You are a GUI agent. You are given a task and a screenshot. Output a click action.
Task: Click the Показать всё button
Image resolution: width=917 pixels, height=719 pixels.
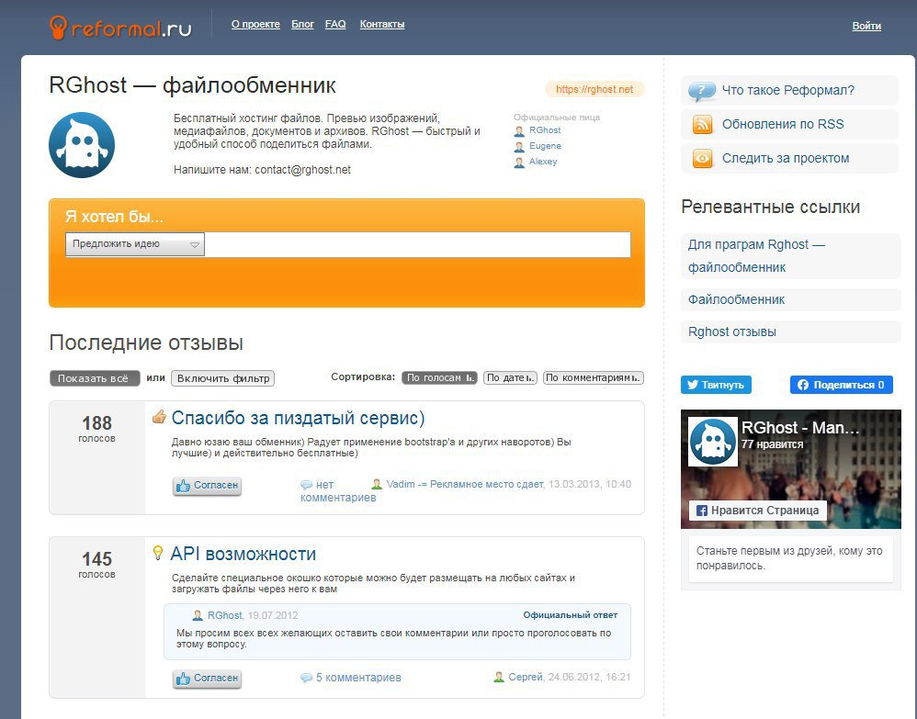click(x=94, y=378)
